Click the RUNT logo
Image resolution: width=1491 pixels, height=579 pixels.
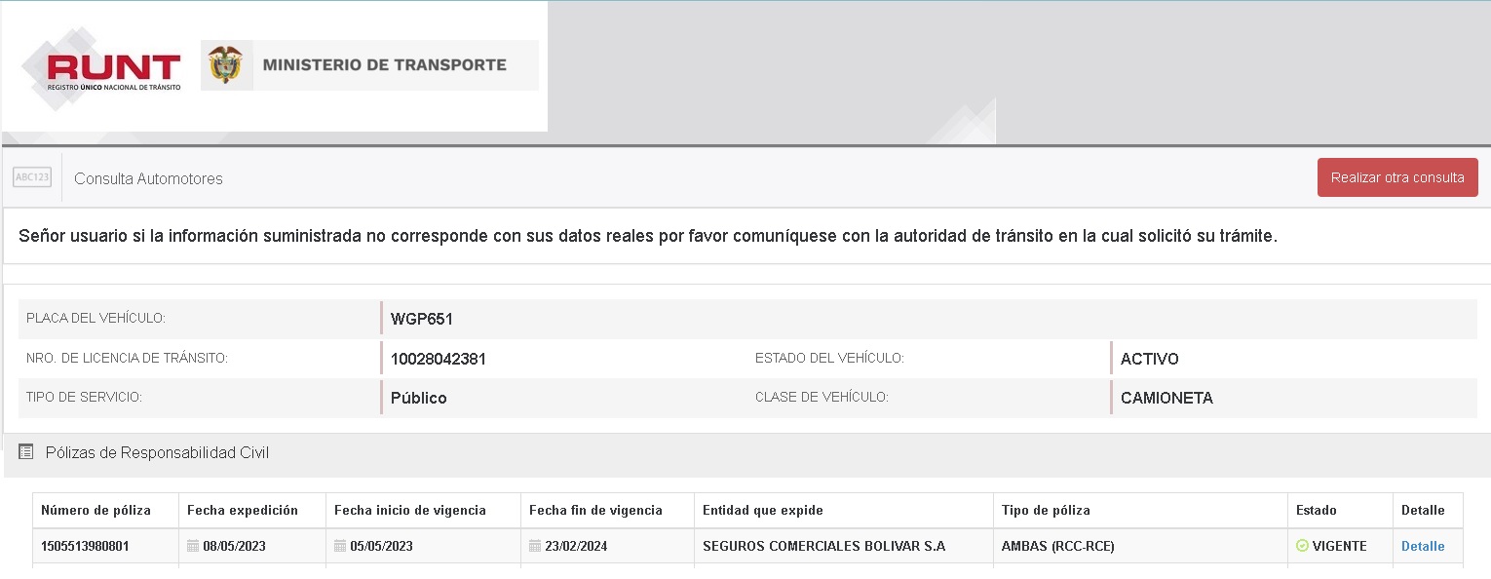pyautogui.click(x=112, y=68)
